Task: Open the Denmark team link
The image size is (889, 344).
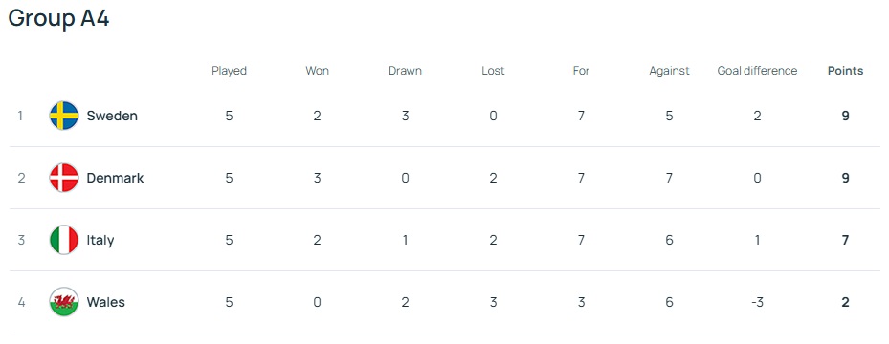Action: point(115,179)
